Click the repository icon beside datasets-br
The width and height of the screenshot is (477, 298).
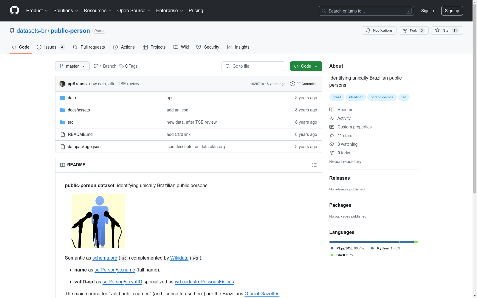pyautogui.click(x=12, y=31)
